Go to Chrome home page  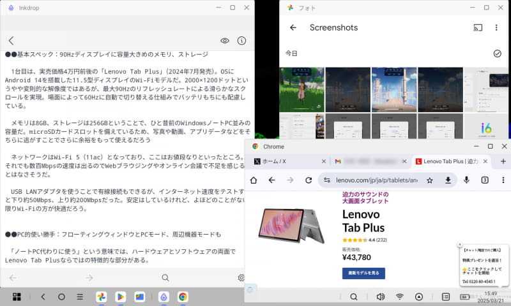point(254,180)
